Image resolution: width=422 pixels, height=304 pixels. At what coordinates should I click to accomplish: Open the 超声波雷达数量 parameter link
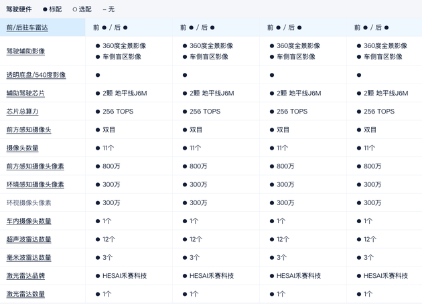(x=29, y=239)
